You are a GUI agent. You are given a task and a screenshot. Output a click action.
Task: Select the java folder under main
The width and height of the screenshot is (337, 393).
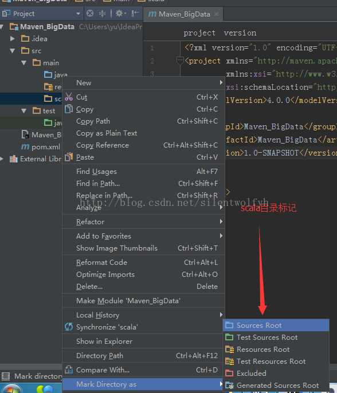(56, 74)
